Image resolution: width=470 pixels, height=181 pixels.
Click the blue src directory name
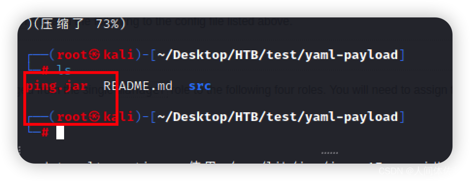coord(200,86)
